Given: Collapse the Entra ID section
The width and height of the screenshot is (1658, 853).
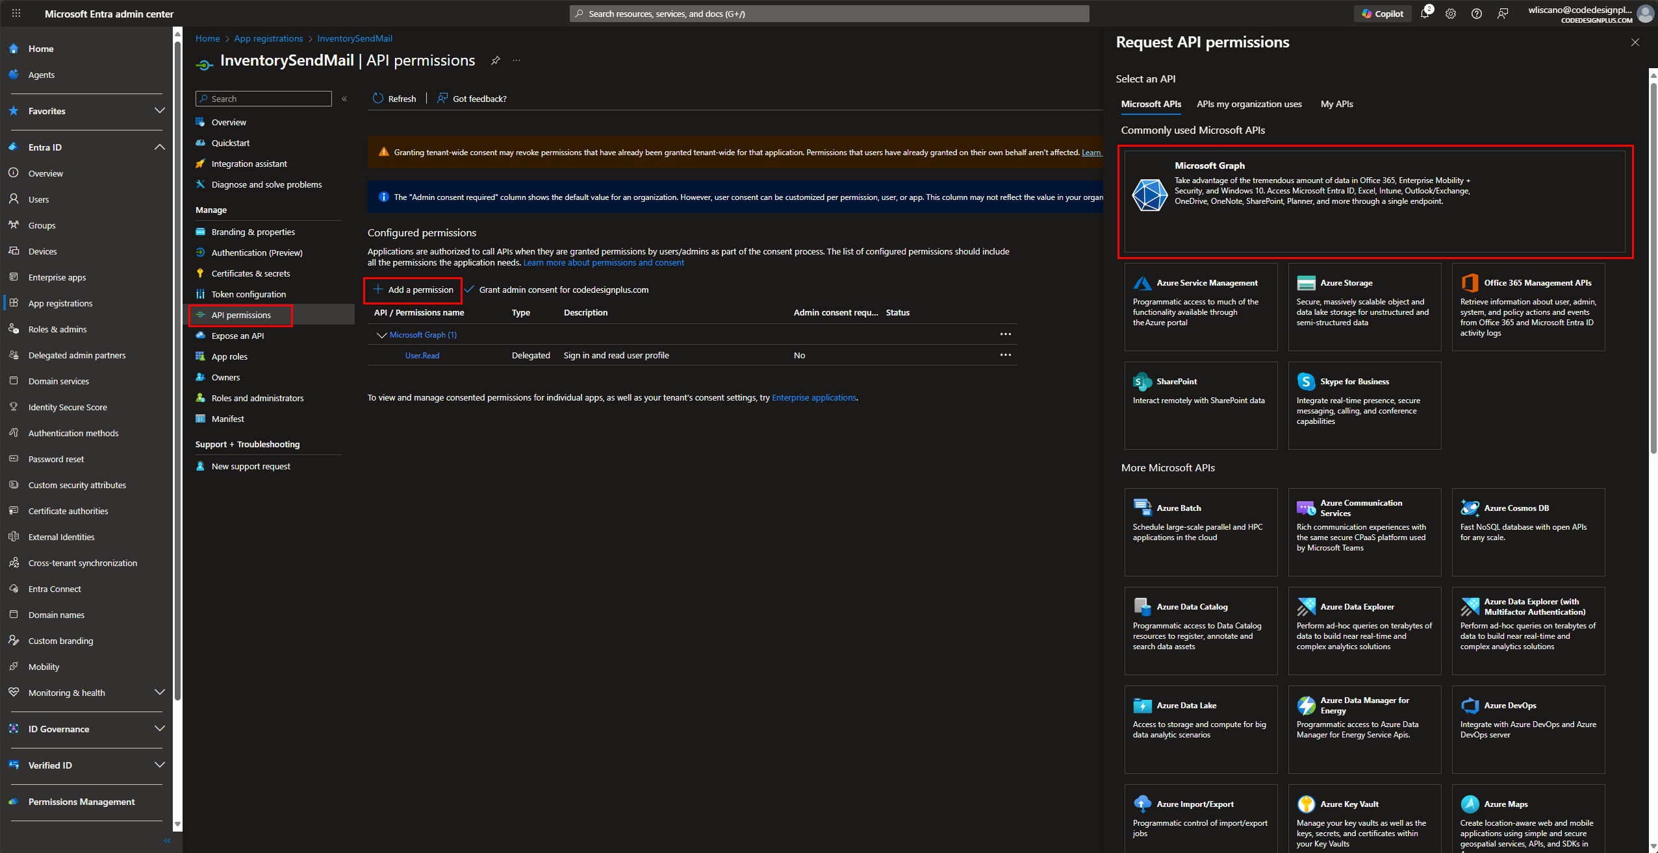Looking at the screenshot, I should click(159, 147).
